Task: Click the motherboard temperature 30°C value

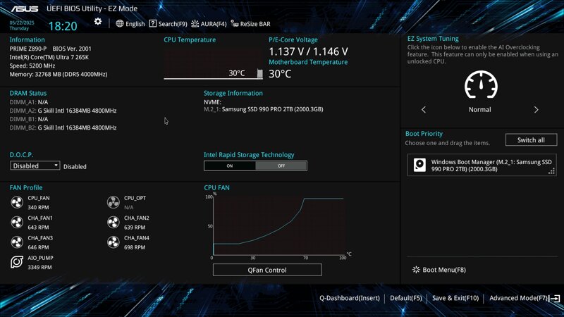Action: click(x=280, y=74)
